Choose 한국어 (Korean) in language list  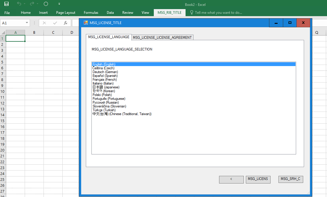(194, 91)
